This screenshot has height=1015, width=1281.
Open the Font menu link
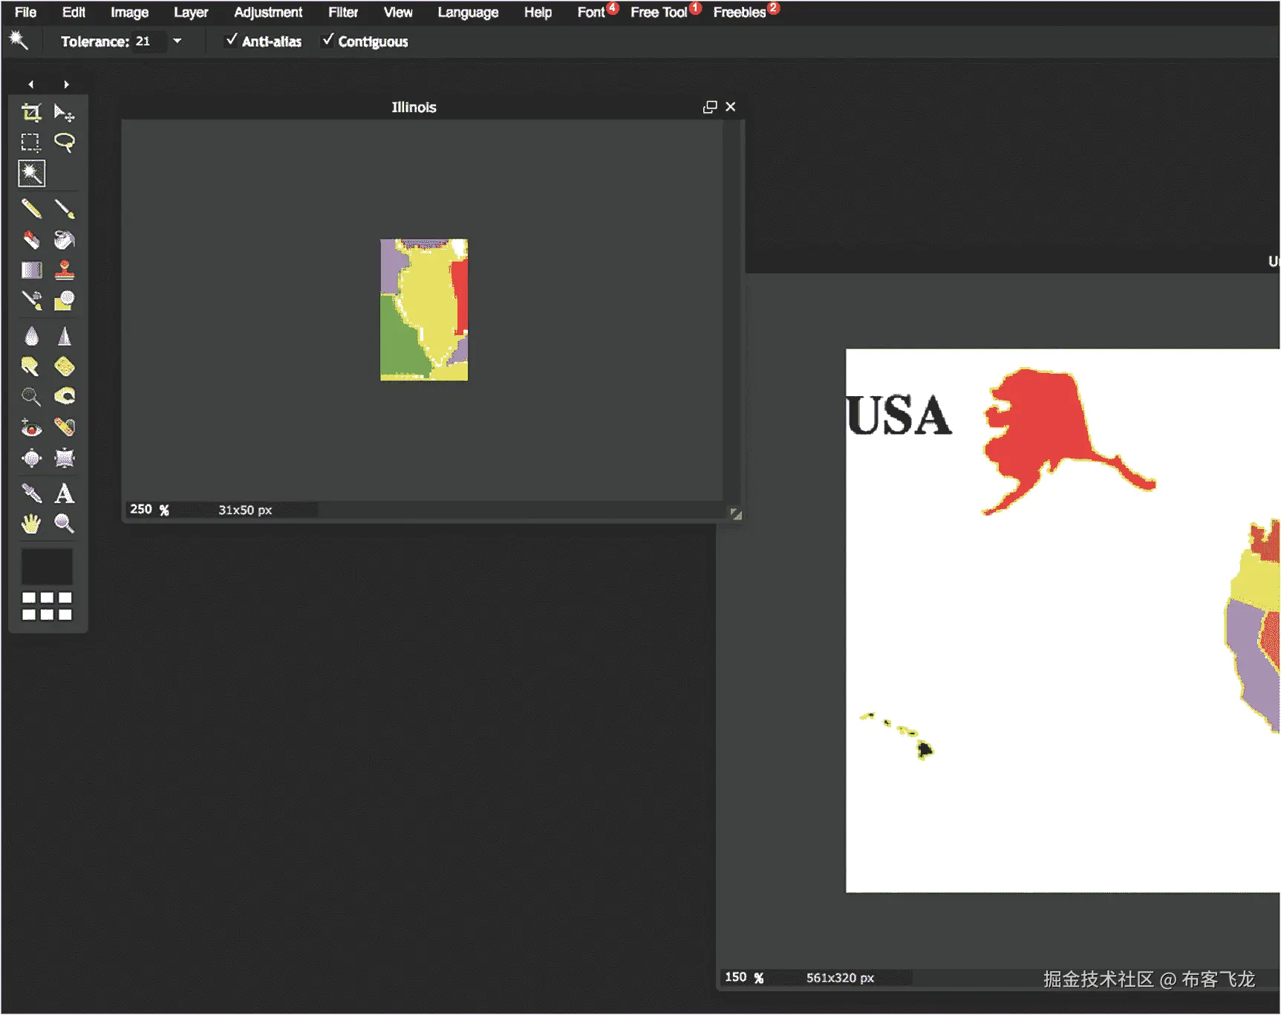coord(591,12)
